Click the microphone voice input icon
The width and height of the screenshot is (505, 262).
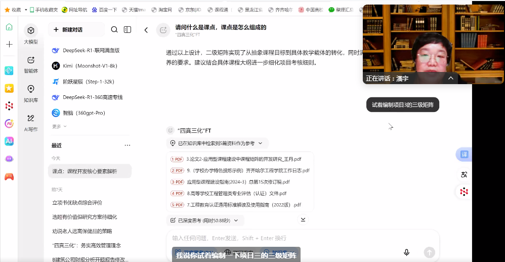406,252
